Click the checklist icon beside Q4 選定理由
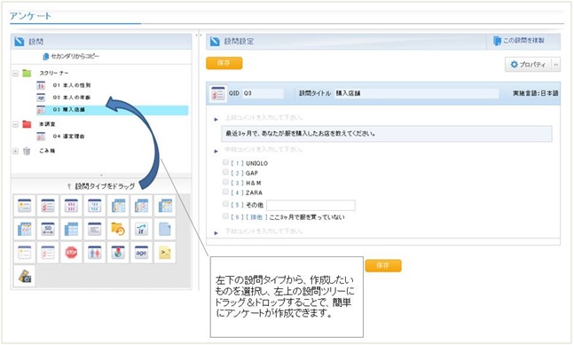Viewport: 574px width, 345px height. click(41, 137)
